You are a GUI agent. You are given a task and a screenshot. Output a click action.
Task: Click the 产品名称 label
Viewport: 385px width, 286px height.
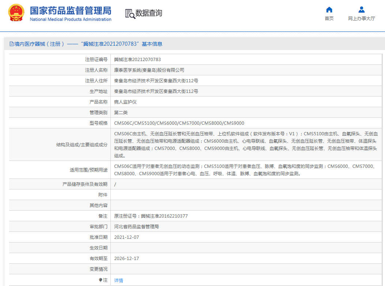pos(98,102)
